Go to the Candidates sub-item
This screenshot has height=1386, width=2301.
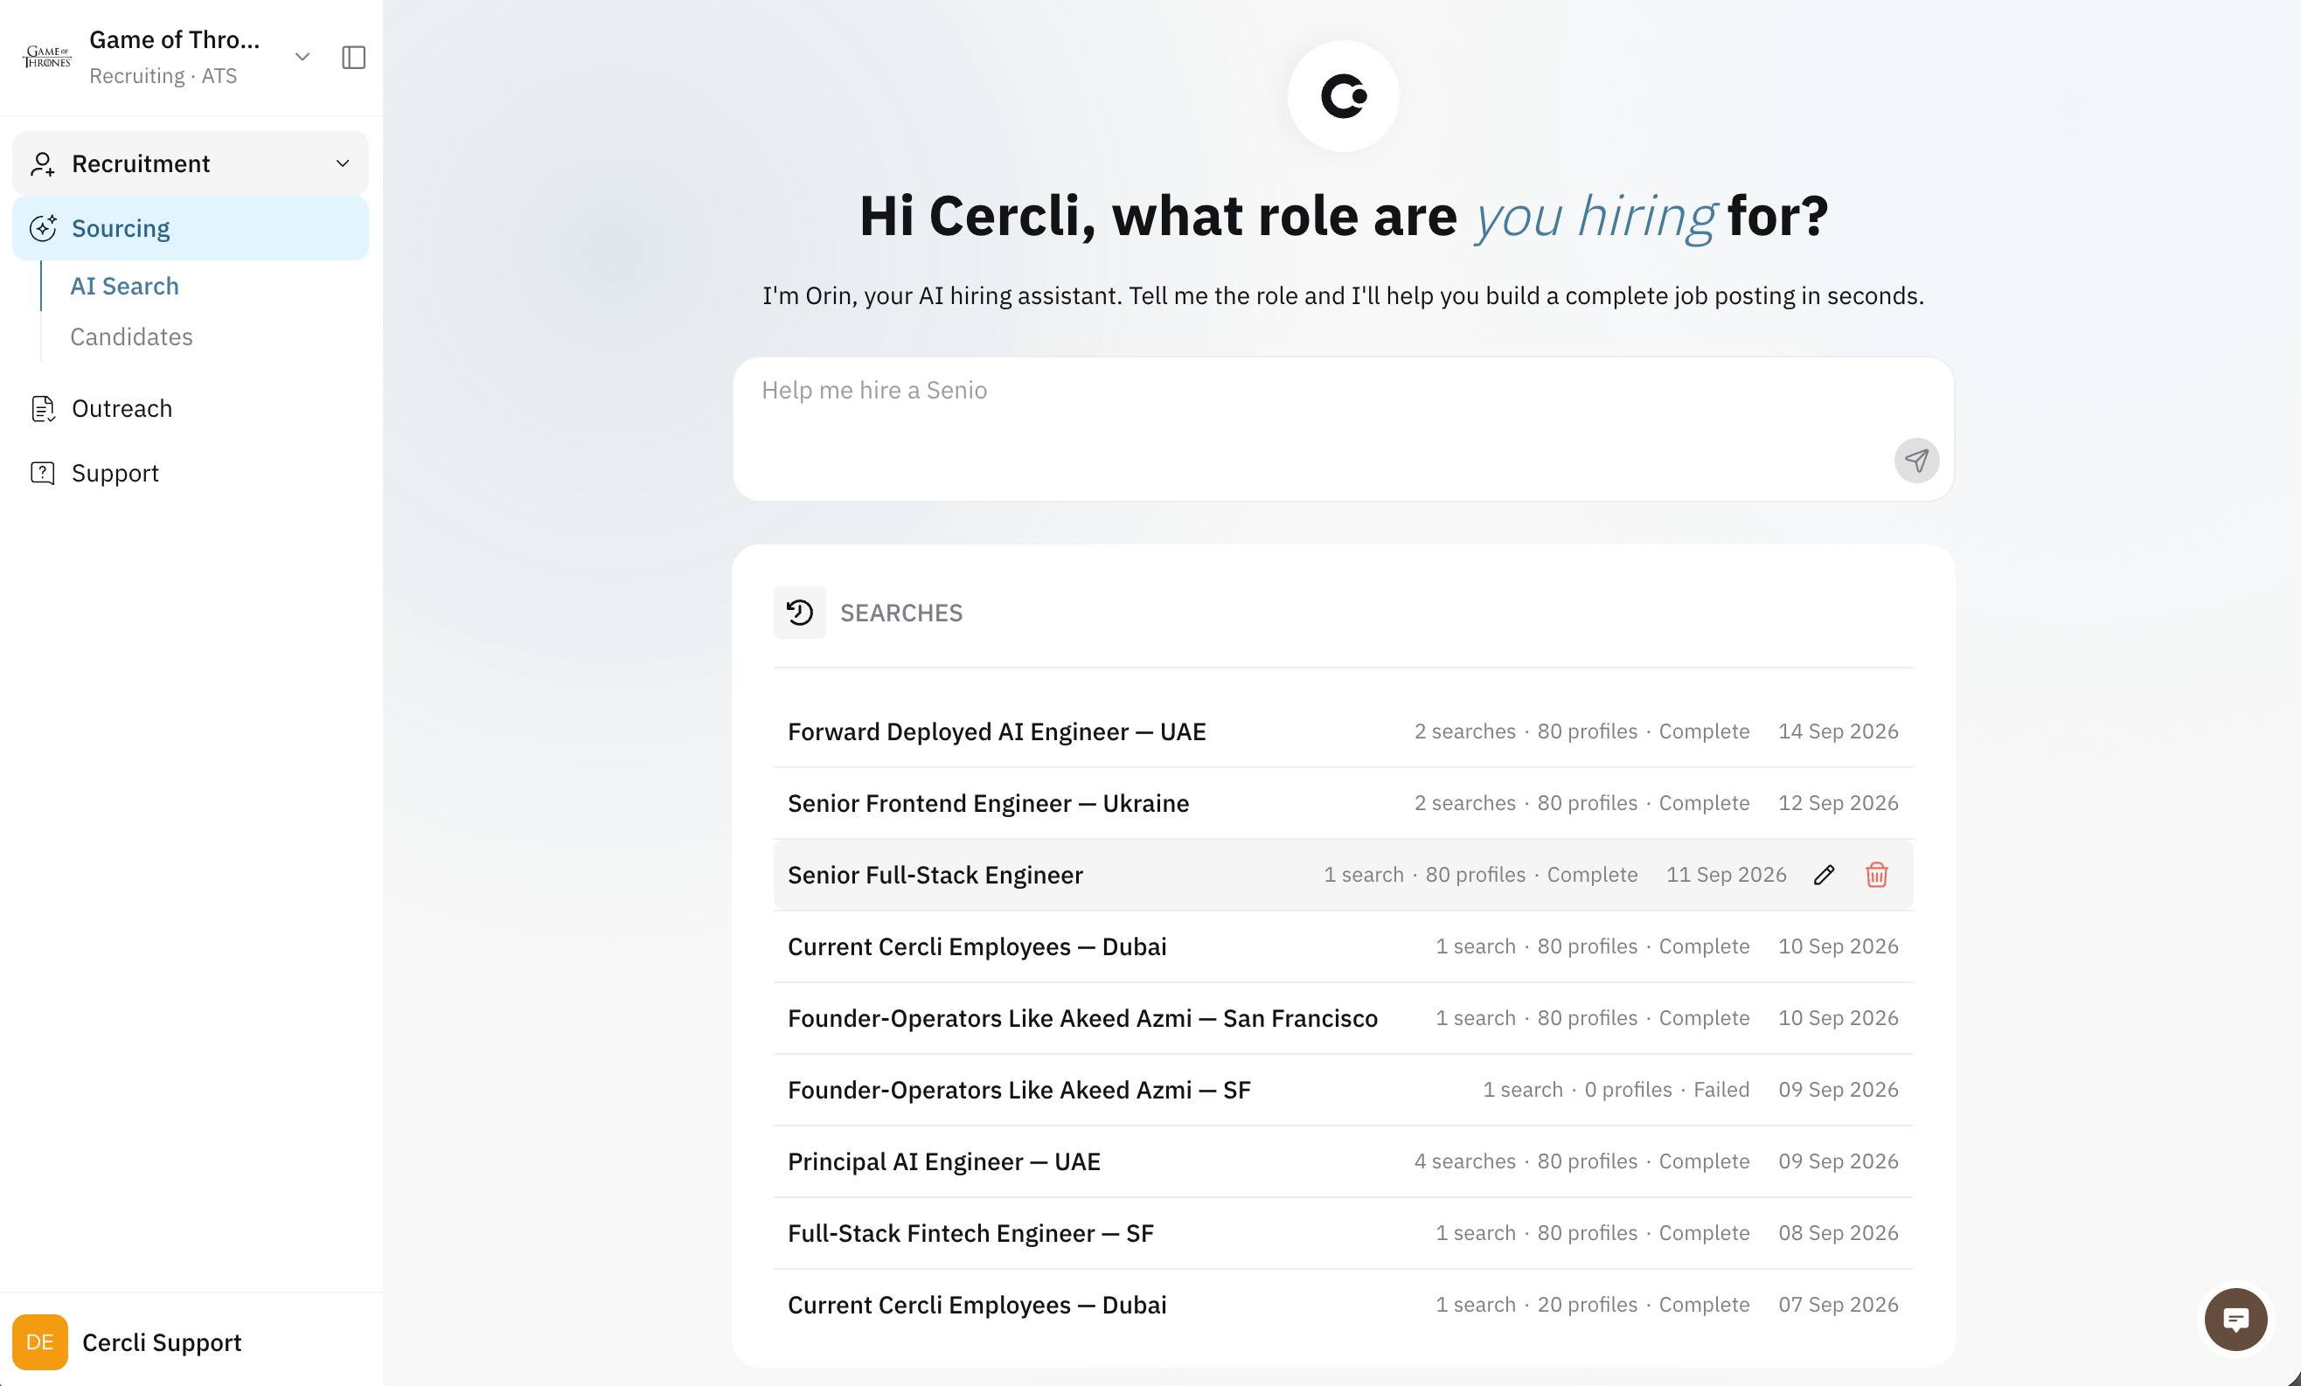[x=132, y=337]
